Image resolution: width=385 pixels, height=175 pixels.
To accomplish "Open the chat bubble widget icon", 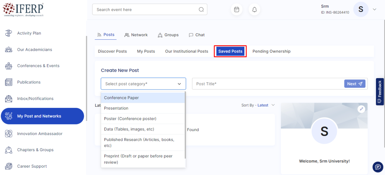I will coord(378,167).
